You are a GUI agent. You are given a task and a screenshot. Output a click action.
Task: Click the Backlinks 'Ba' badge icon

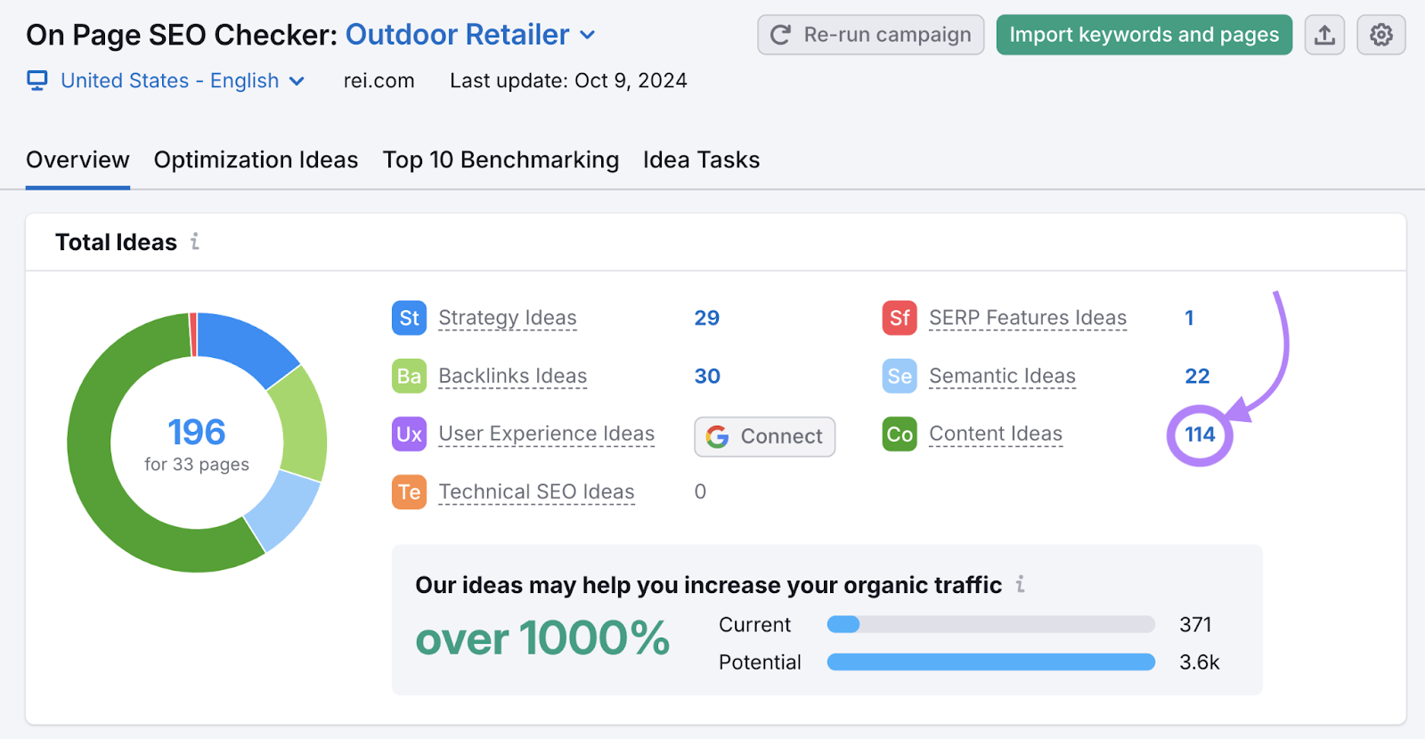[x=409, y=376]
